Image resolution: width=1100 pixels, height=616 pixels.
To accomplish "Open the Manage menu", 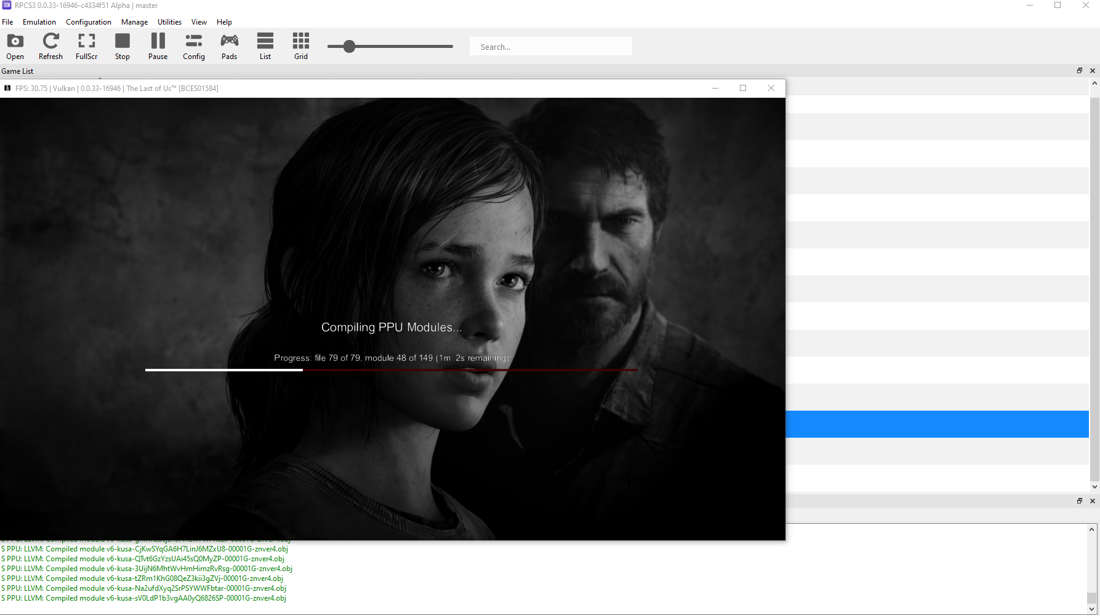I will coord(134,22).
